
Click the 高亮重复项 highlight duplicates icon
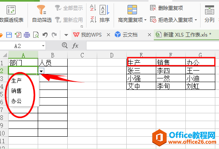point(132,9)
